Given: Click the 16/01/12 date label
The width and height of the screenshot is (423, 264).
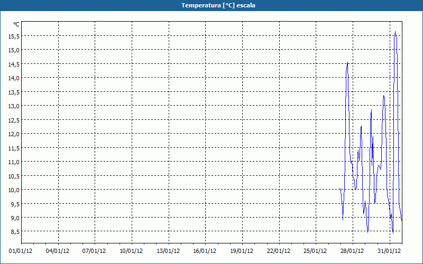Looking at the screenshot, I should [205, 251].
